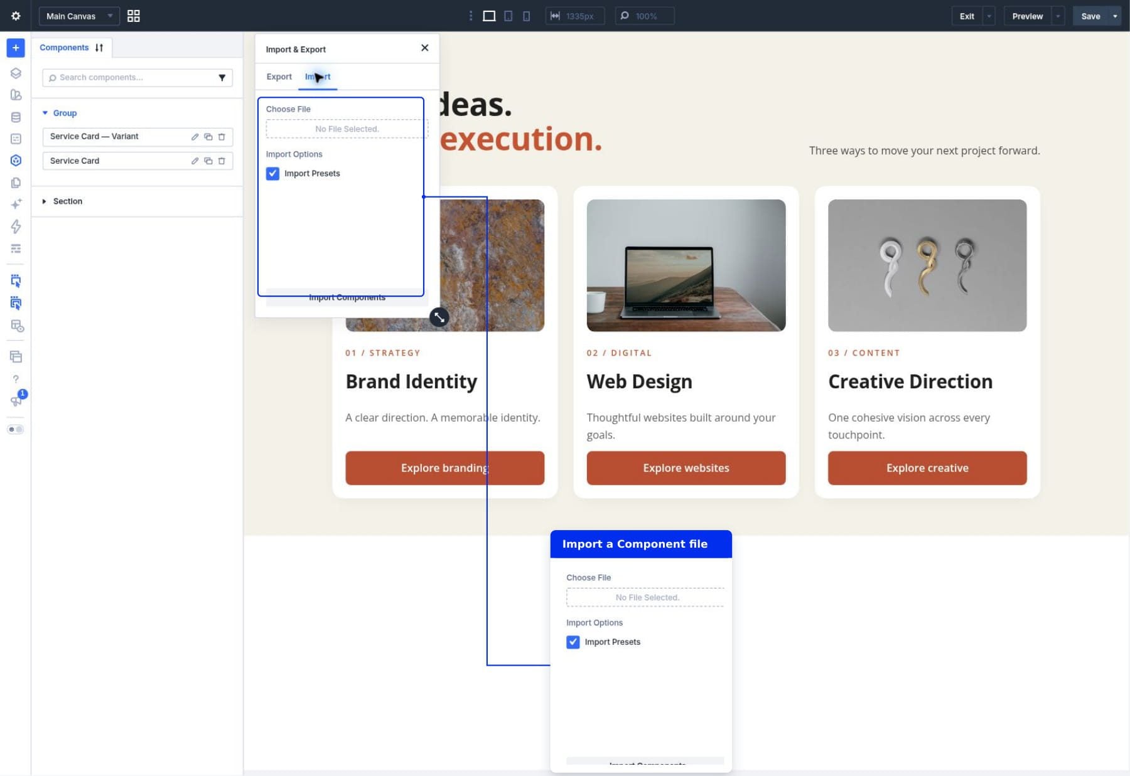Open the copy pages sidebar icon
1130x776 pixels.
tap(16, 183)
